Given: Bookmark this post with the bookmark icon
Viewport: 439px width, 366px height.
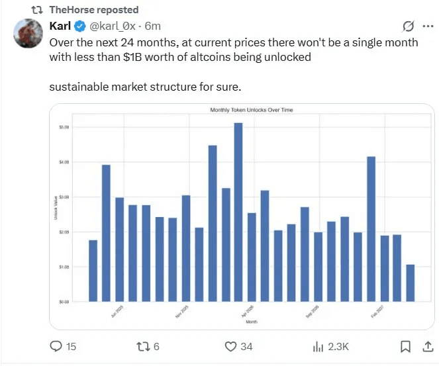Looking at the screenshot, I should pos(405,345).
